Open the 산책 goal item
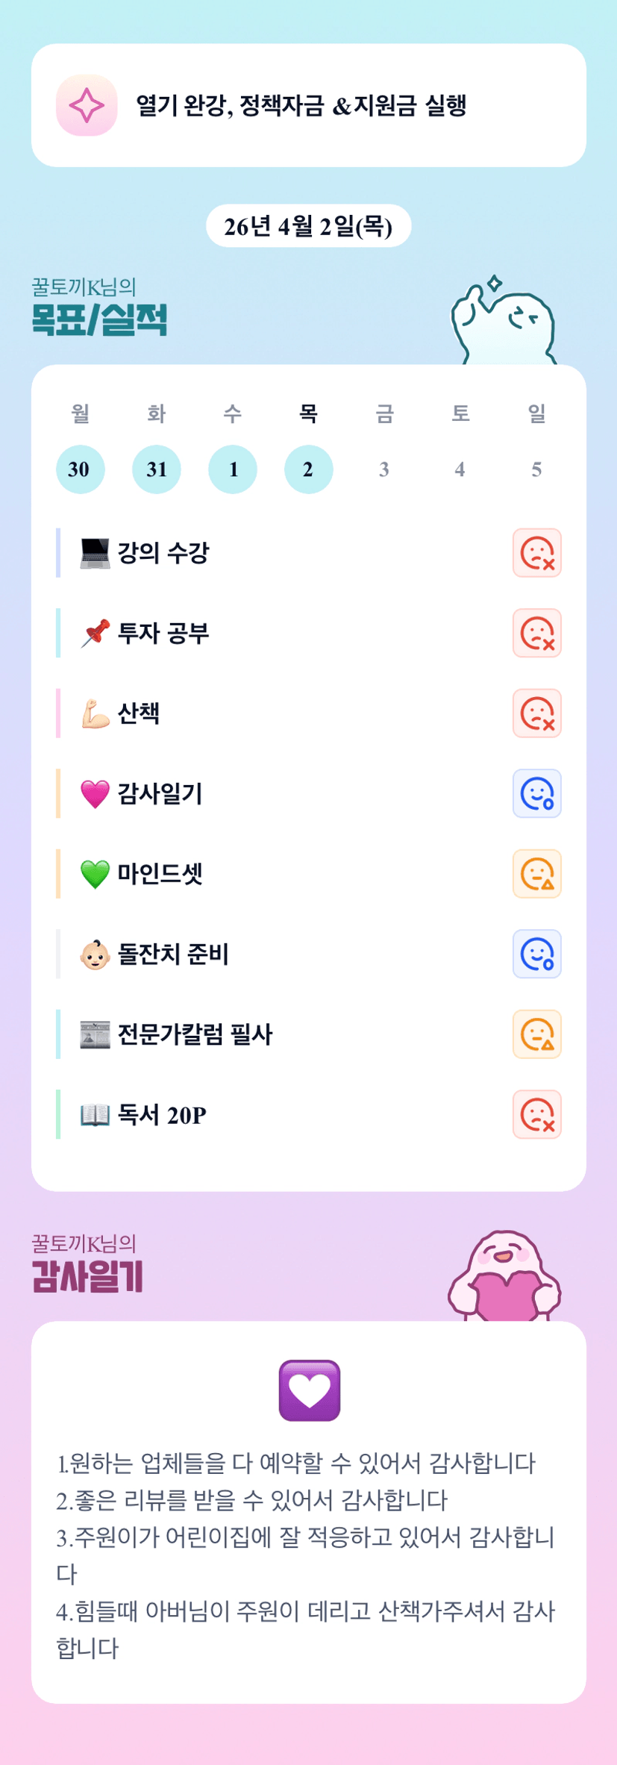This screenshot has height=1765, width=617. [139, 713]
